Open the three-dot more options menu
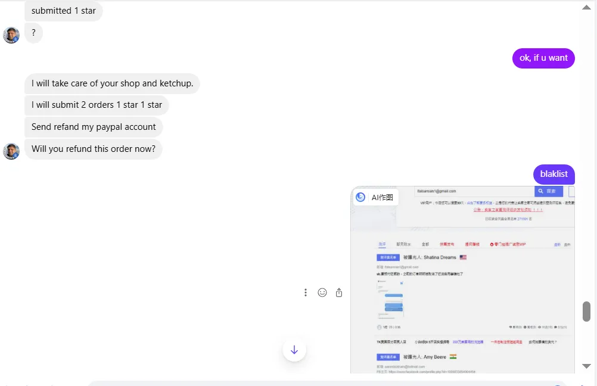597x386 pixels. [306, 292]
